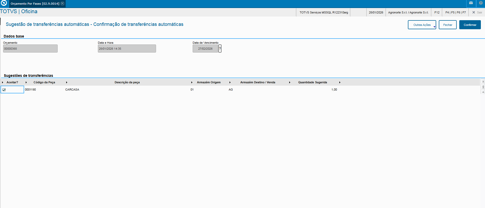Viewport: 485px width, 208px height.
Task: Click the TOTVS logo icon
Action: (x=4, y=3)
